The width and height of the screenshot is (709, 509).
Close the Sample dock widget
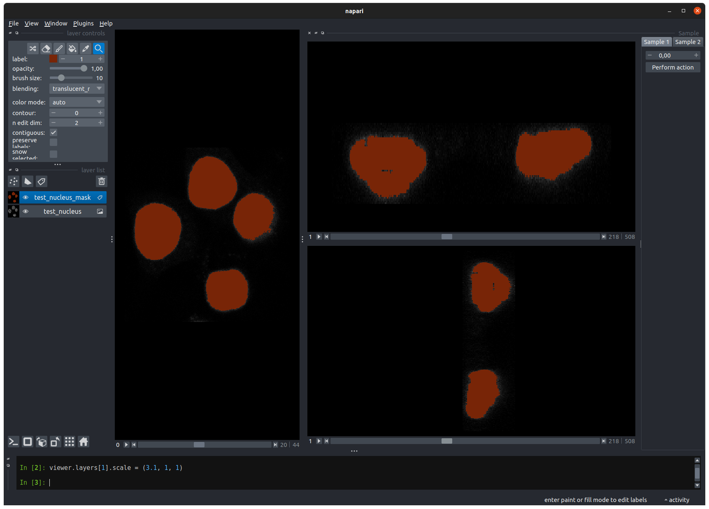coord(309,33)
